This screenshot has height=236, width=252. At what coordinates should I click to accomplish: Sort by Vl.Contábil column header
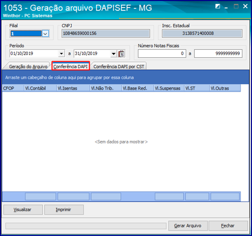click(40, 88)
